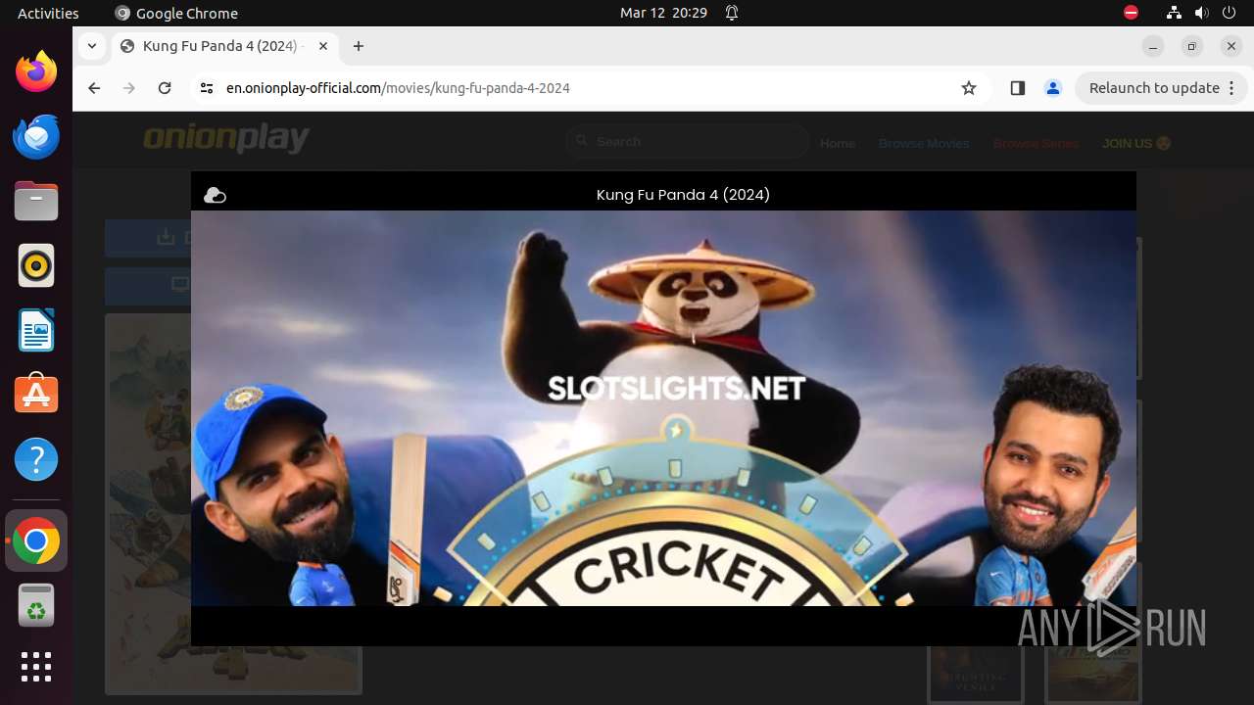1254x705 pixels.
Task: Reload the current page
Action: point(165,88)
